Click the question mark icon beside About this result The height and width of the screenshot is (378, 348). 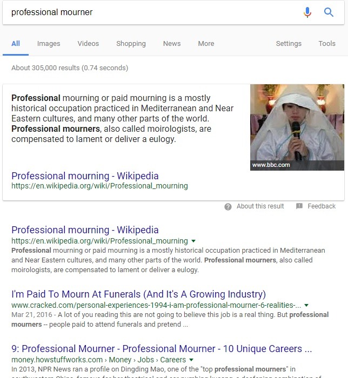228,207
